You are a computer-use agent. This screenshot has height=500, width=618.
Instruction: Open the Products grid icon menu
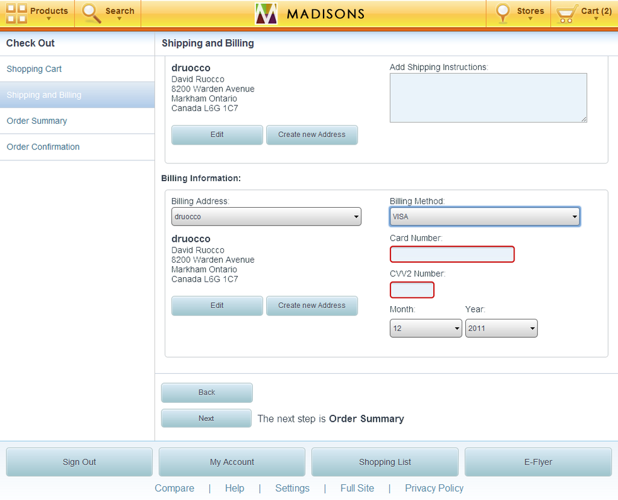(17, 13)
